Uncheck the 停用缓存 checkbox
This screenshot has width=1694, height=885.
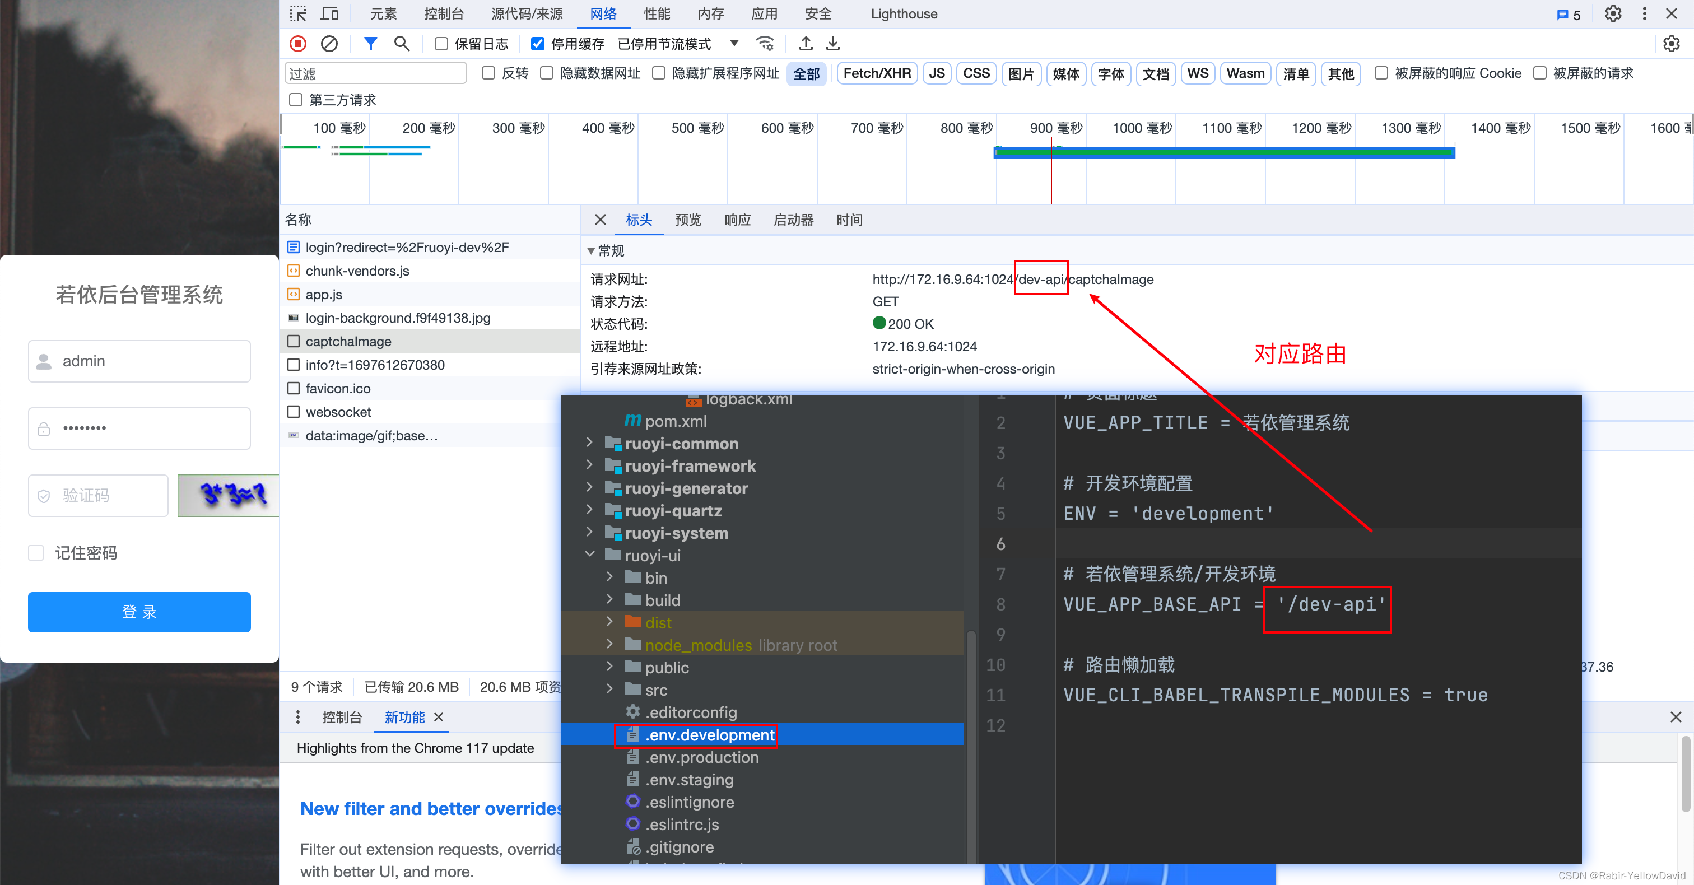coord(537,44)
